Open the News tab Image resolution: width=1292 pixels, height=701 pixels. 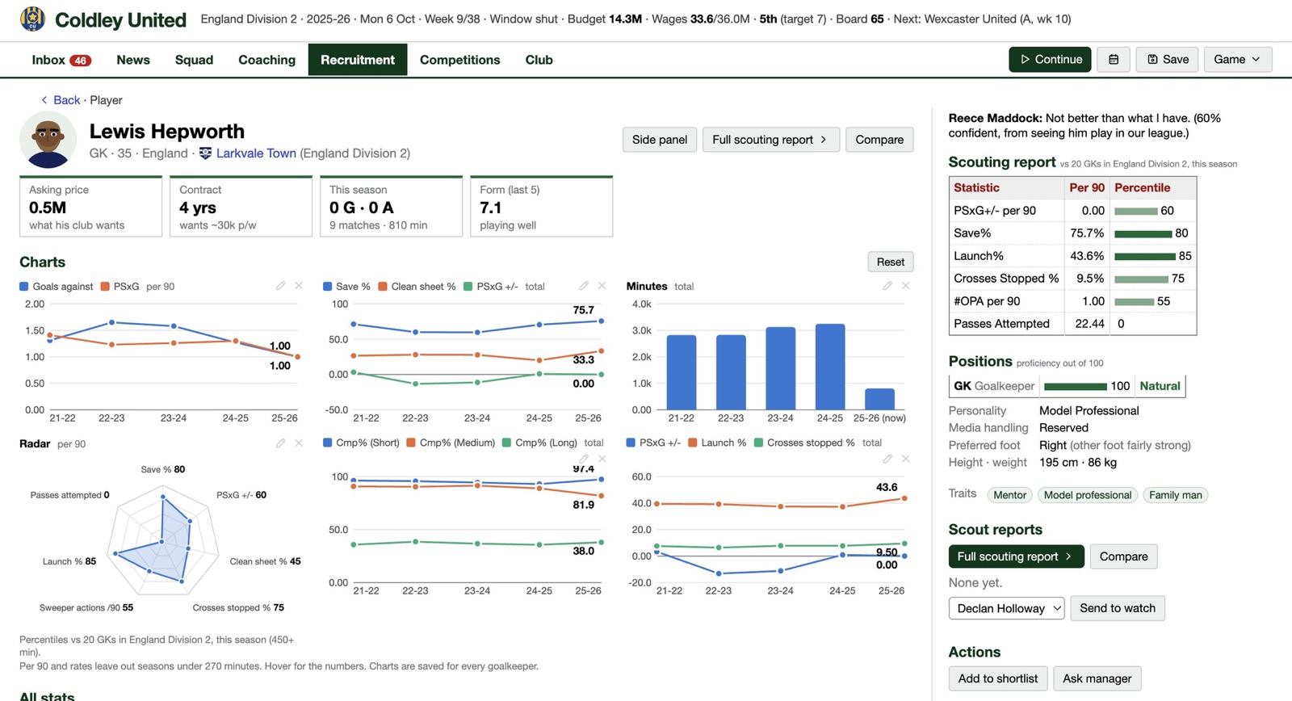coord(133,60)
